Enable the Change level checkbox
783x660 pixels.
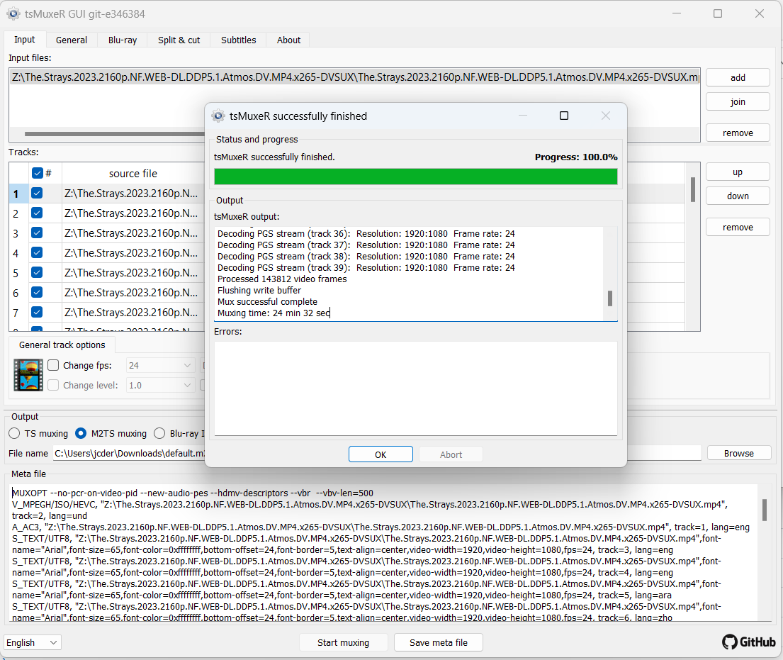(x=52, y=385)
